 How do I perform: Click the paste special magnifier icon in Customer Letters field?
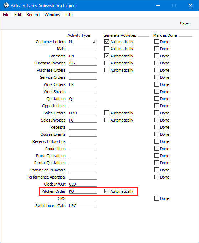95,41
